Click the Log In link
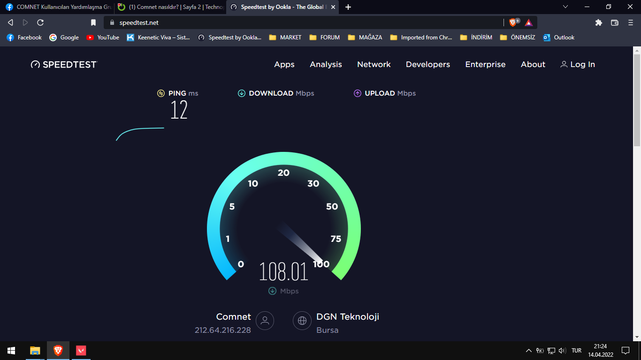The image size is (641, 360). tap(578, 65)
